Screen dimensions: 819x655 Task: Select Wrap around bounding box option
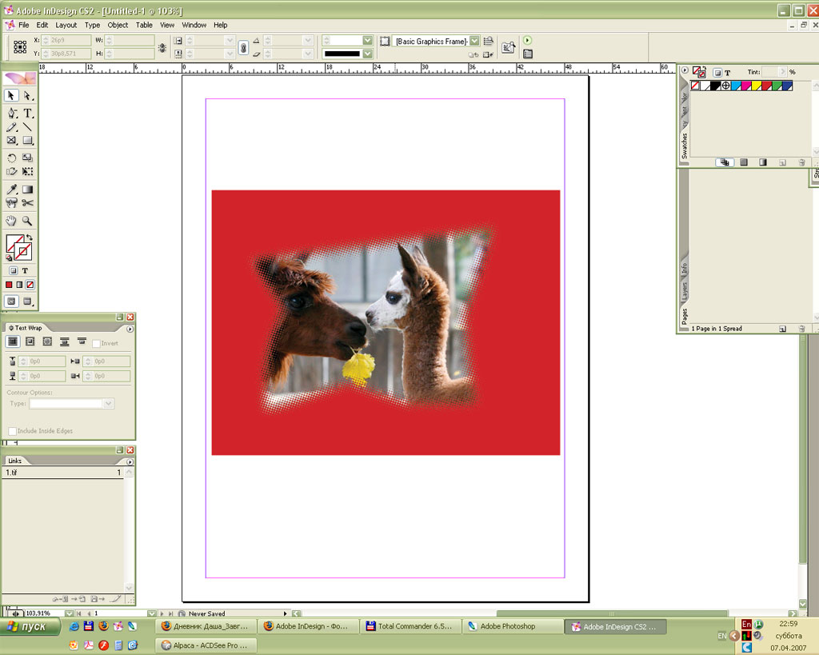coord(30,341)
